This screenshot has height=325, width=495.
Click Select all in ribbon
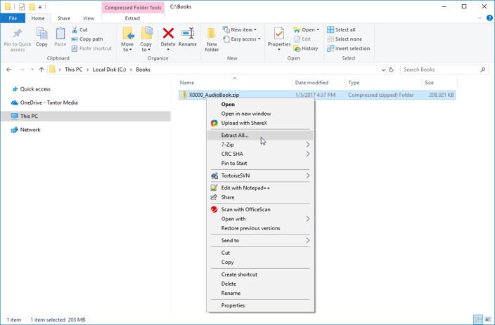coord(345,29)
